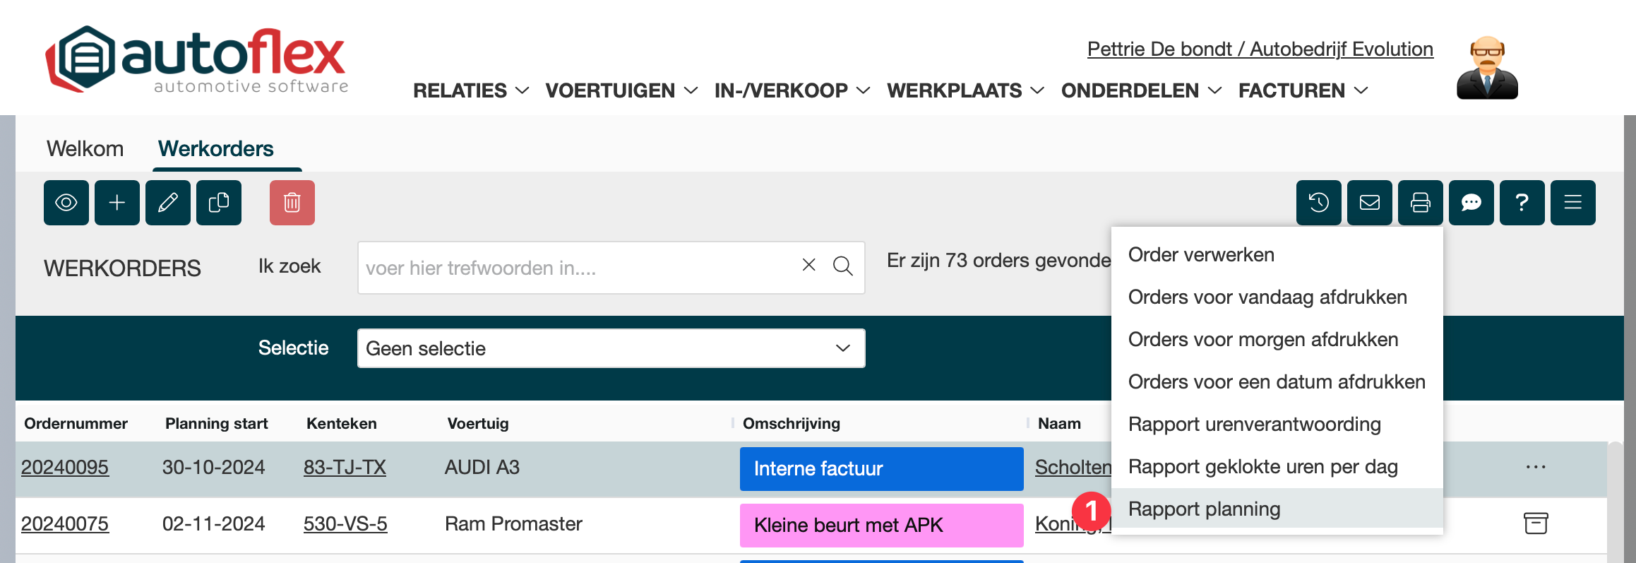1636x563 pixels.
Task: Select Rapport planning from the menu
Action: tap(1204, 509)
